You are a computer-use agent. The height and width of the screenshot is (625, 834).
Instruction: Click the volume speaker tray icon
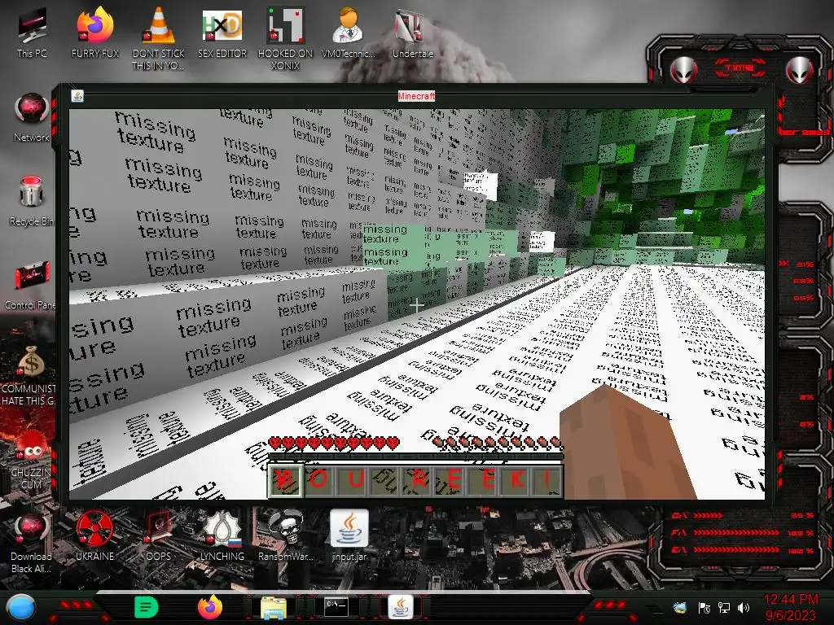pos(744,607)
